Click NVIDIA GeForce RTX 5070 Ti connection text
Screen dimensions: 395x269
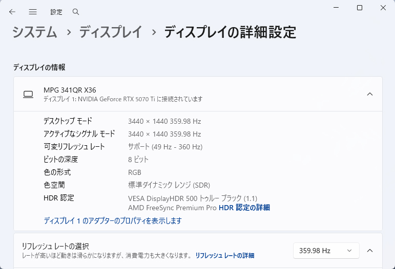tap(123, 99)
